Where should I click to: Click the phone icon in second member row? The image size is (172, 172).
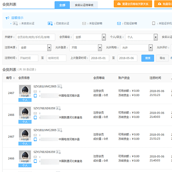(35, 117)
